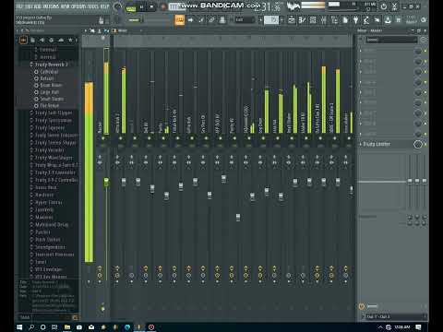Click the taskbar search icon
The height and width of the screenshot is (332, 443).
pos(31,327)
